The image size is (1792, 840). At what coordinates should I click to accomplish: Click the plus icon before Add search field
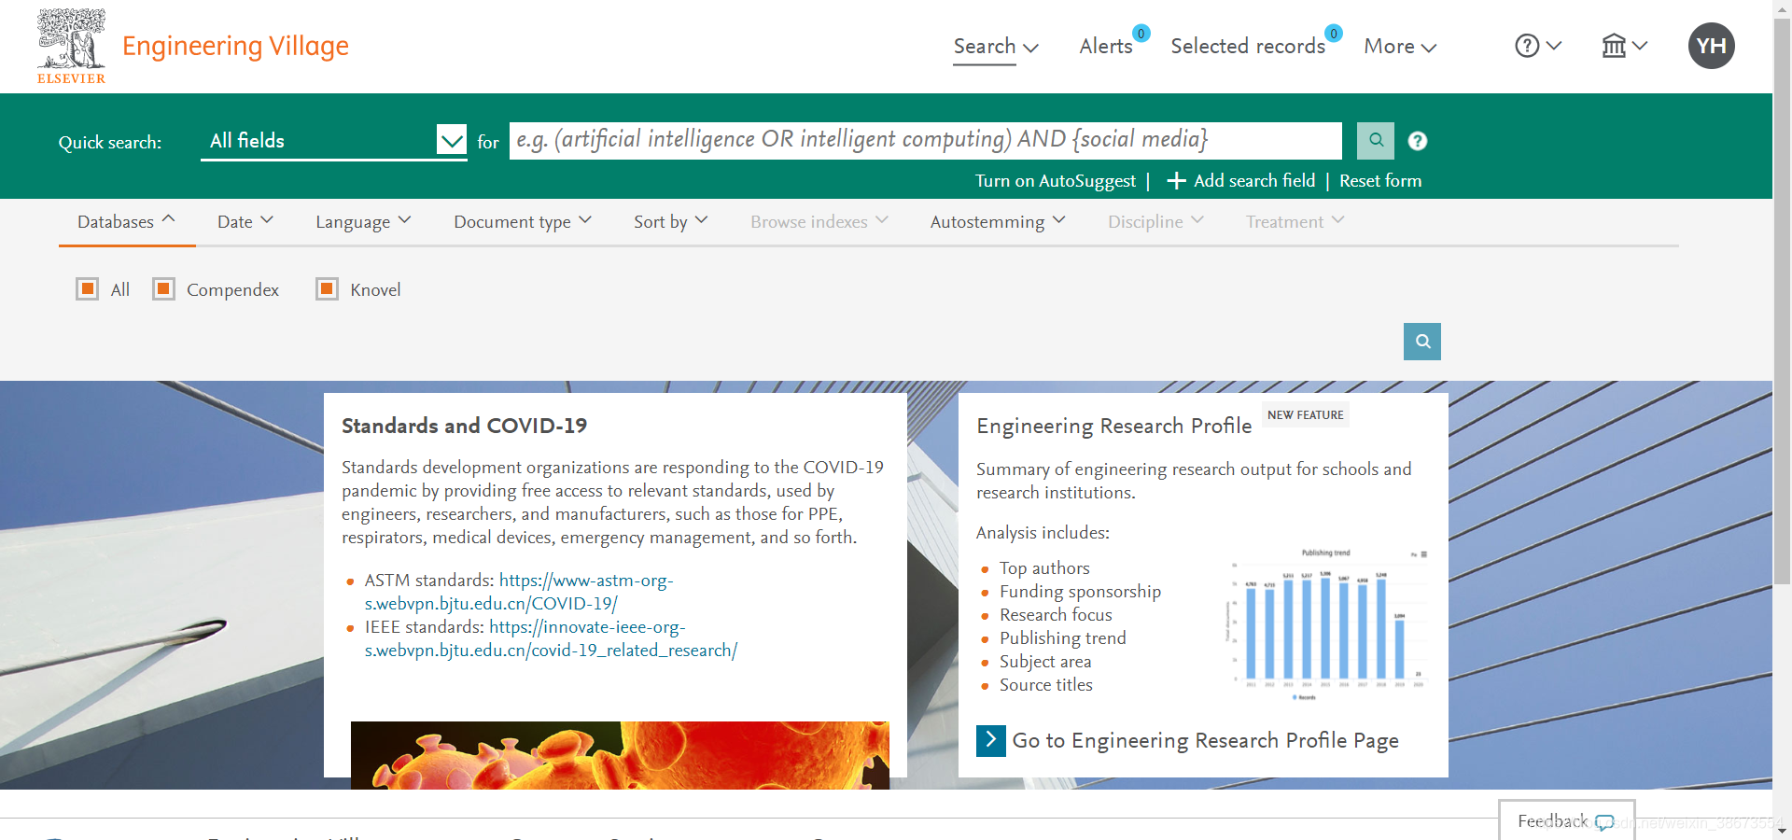(1176, 181)
